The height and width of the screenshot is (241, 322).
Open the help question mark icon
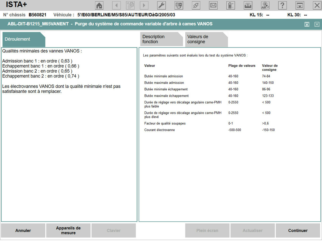pyautogui.click(x=282, y=5)
